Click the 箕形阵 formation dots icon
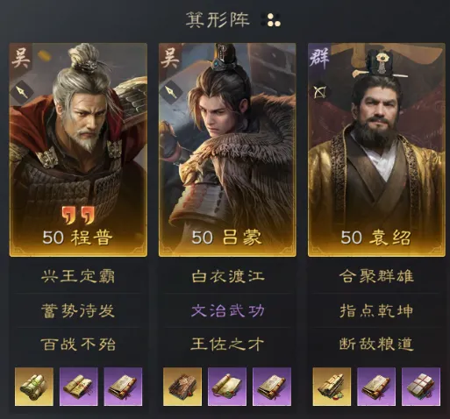The width and height of the screenshot is (450, 419). [x=271, y=20]
